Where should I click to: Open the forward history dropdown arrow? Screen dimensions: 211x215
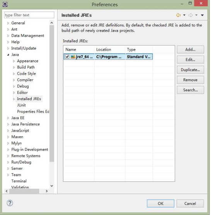coord(196,15)
